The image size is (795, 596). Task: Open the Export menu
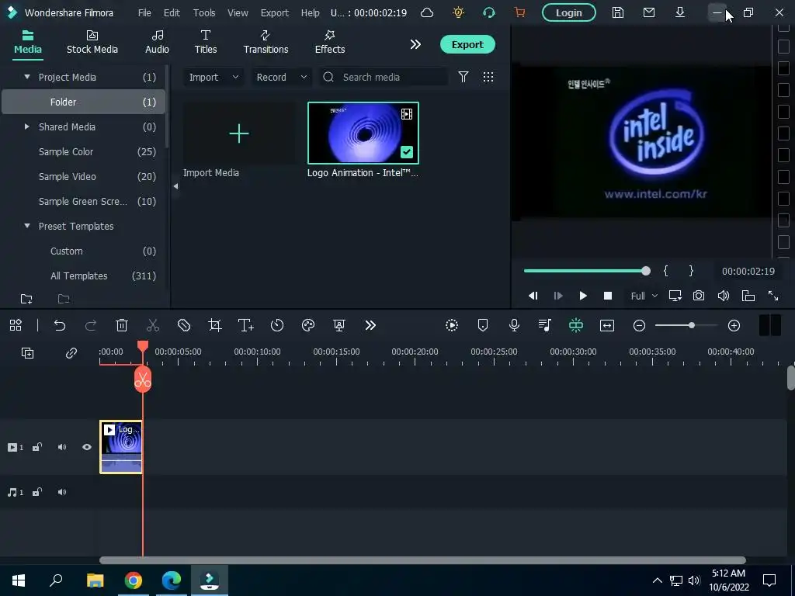tap(274, 12)
